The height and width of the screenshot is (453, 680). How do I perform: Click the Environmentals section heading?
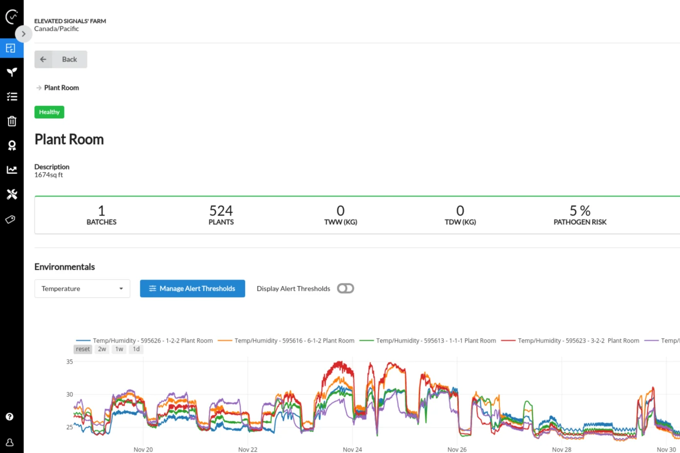(x=65, y=267)
